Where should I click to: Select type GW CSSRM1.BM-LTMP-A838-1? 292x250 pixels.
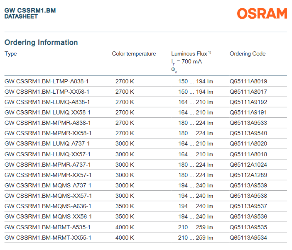47,81
